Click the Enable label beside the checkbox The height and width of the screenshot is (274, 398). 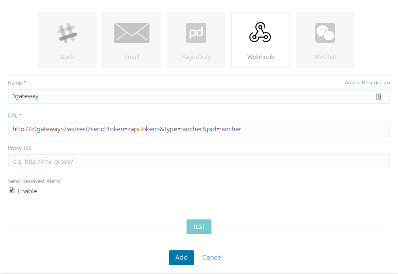tap(27, 191)
